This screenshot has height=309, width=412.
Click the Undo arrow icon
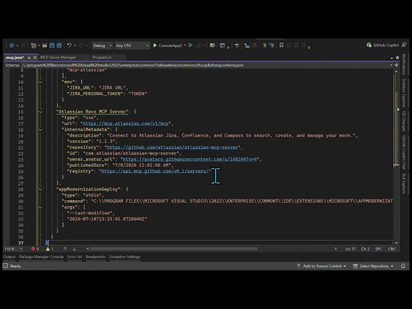pyautogui.click(x=69, y=46)
